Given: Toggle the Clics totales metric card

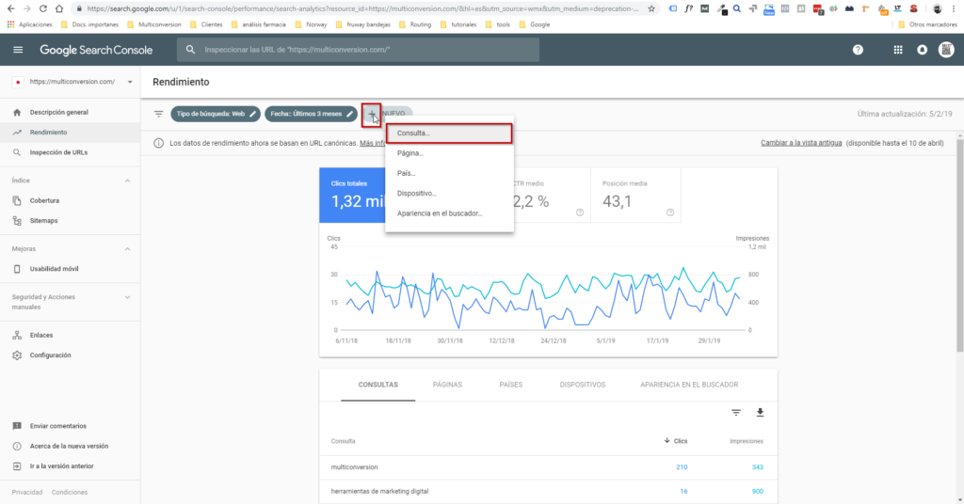Looking at the screenshot, I should click(x=352, y=196).
